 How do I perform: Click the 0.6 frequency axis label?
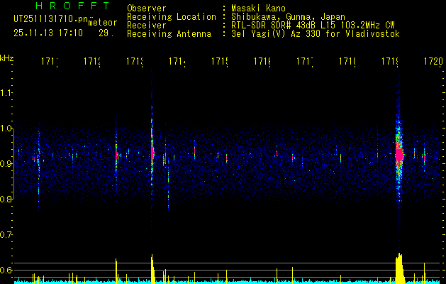pos(6,270)
